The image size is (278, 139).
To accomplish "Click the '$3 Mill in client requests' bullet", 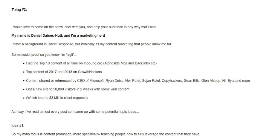I will click(57, 98).
